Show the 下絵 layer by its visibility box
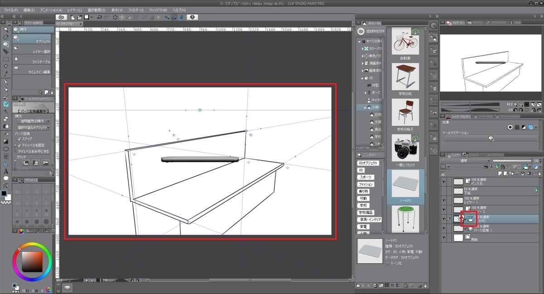This screenshot has width=544, height=294. (443, 190)
